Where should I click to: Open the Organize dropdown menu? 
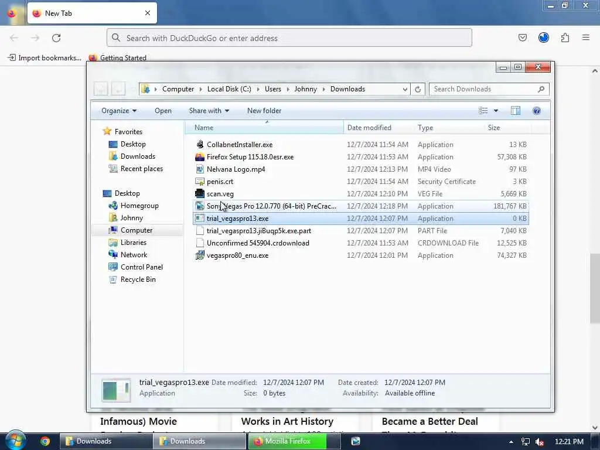118,111
